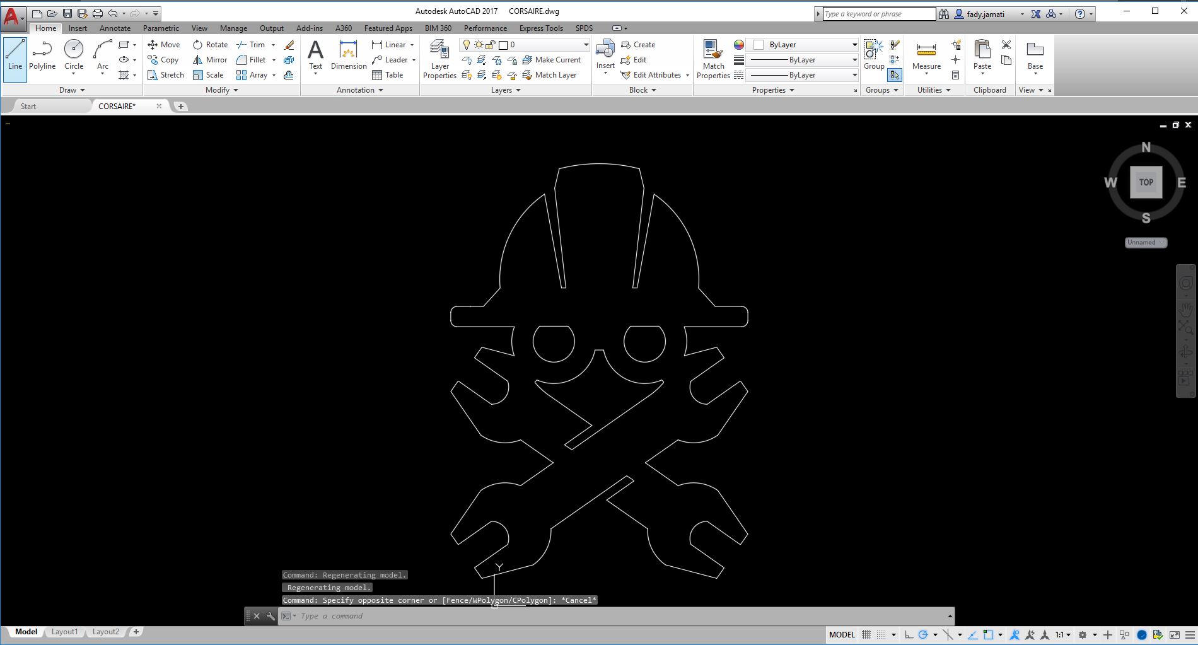Screen dimensions: 1198x645
Task: Click the Dimension tool
Action: coord(349,55)
